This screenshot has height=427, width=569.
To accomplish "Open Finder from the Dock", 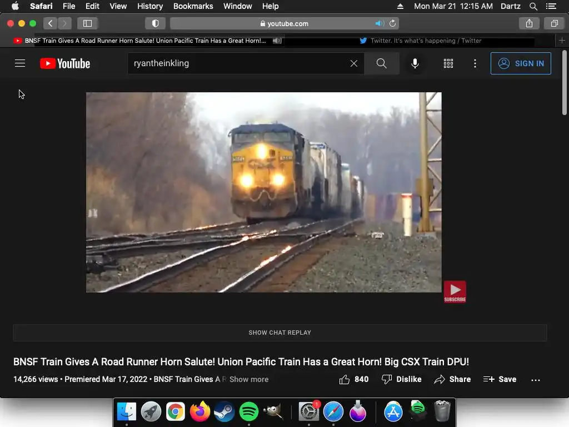I will coord(127,411).
